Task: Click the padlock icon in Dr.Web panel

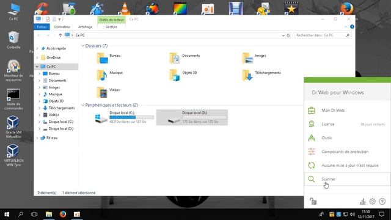Action: [x=313, y=201]
